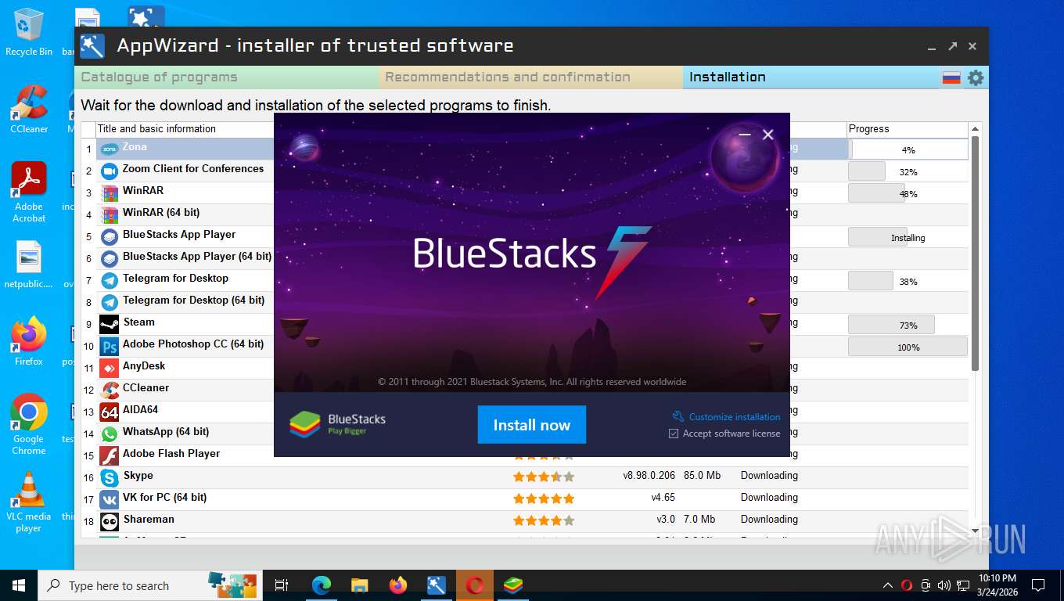Click the Title and basic information column header
The height and width of the screenshot is (601, 1064).
(156, 129)
